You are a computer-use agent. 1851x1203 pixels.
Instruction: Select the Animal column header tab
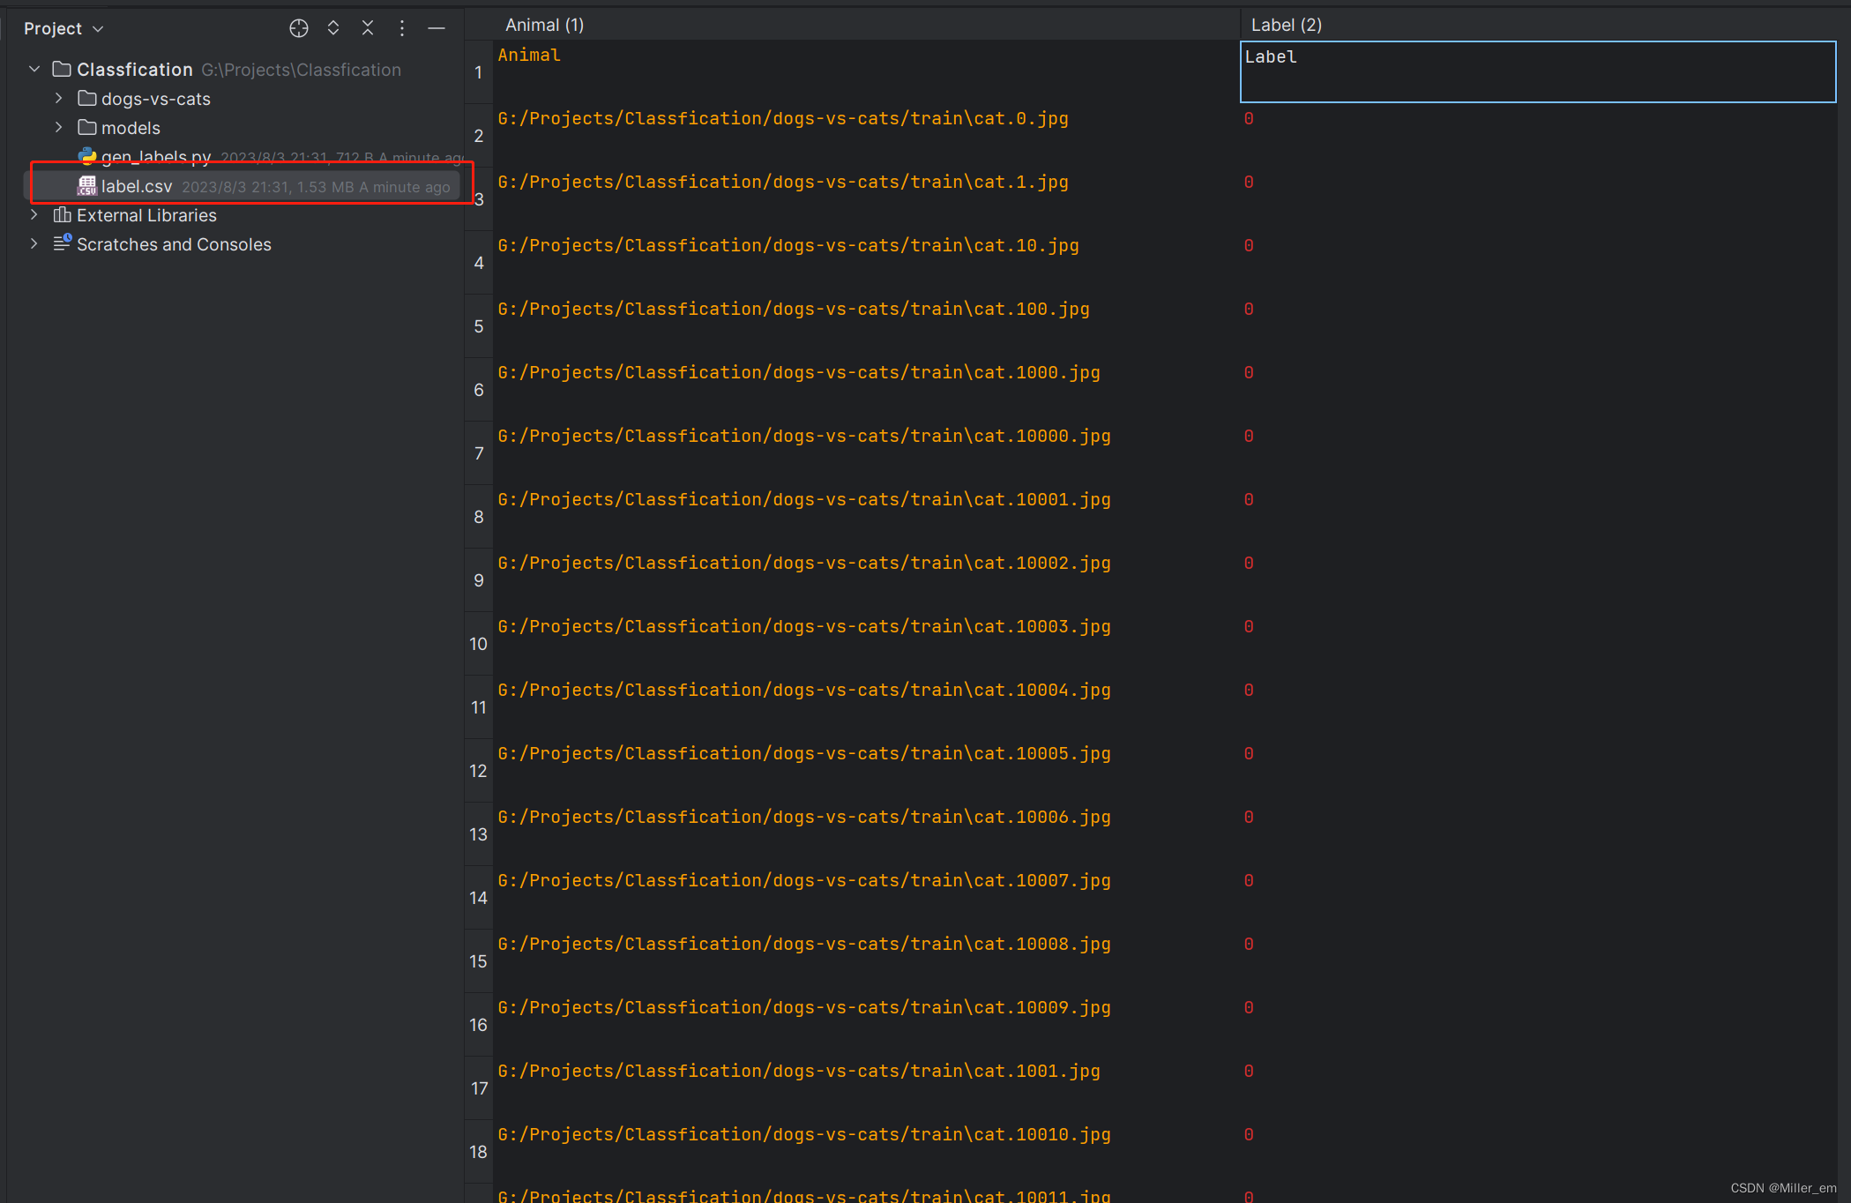point(545,23)
